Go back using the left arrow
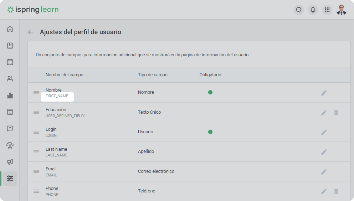This screenshot has height=201, width=354. [x=31, y=32]
